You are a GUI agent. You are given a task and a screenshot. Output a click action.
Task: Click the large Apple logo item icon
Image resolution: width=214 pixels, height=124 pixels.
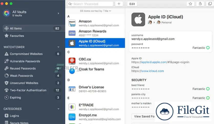tap(138, 19)
